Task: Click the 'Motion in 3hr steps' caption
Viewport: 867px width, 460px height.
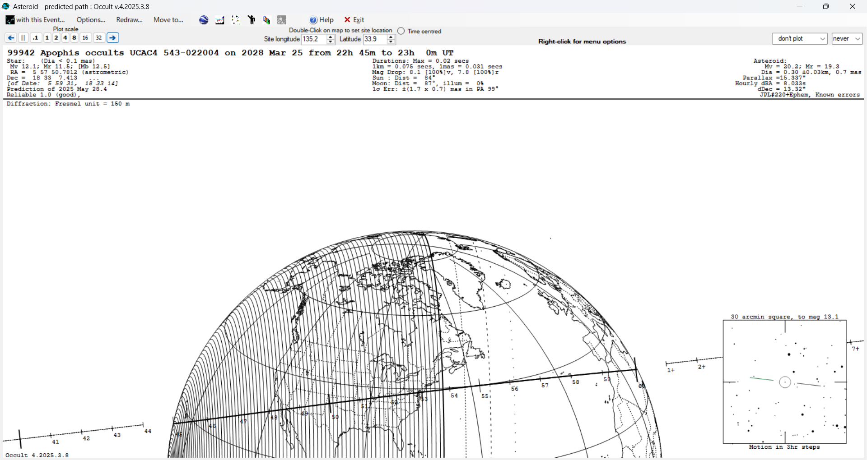Action: coord(784,447)
